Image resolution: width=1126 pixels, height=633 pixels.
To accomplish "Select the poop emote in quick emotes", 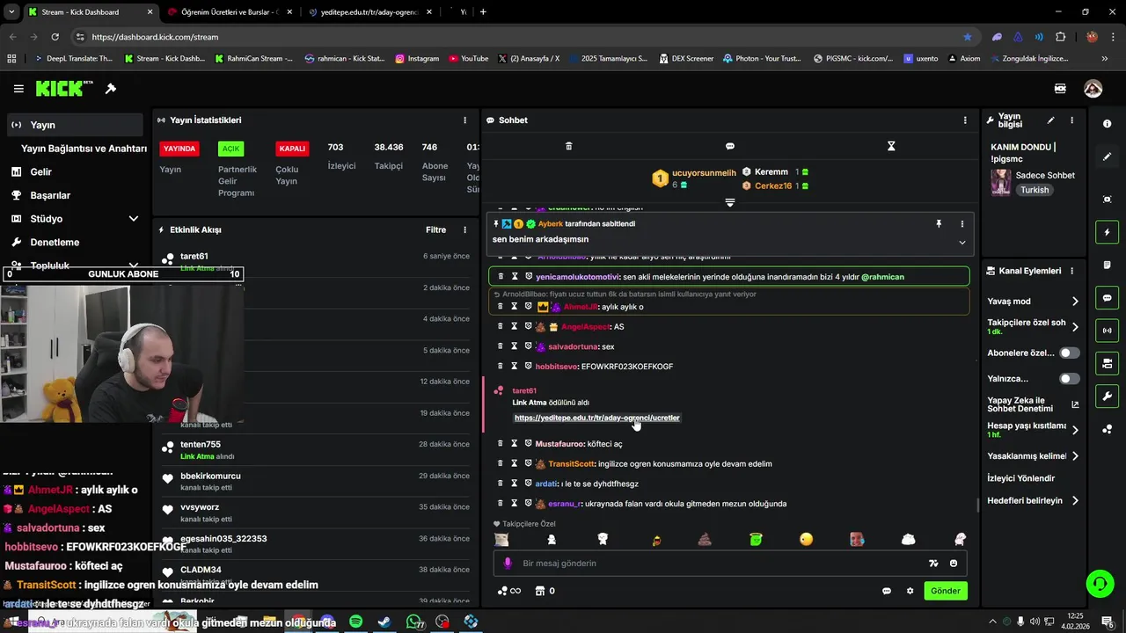I will click(705, 540).
